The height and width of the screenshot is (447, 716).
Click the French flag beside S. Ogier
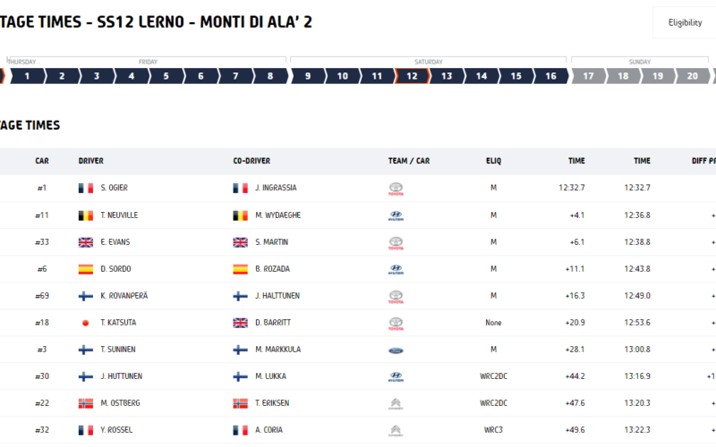tap(85, 188)
